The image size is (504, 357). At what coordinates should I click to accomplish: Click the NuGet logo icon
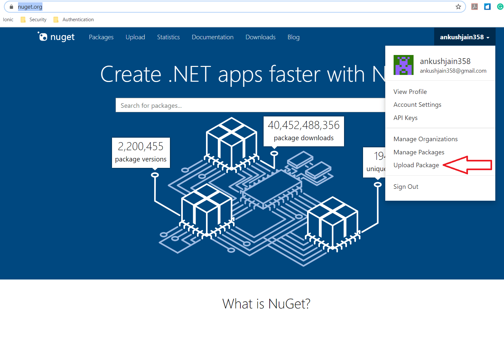(x=42, y=36)
